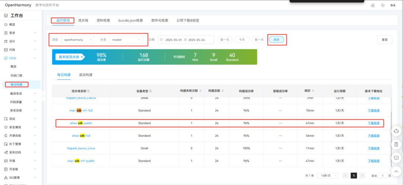Open the mac-sdk-m1-full pipeline link
Screen dimensions: 403x185
click(81, 110)
